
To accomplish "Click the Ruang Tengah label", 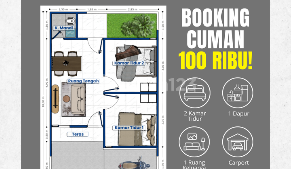I will pyautogui.click(x=83, y=81).
